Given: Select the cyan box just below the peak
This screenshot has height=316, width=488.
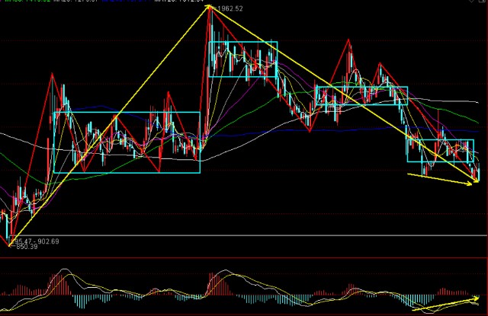Looking at the screenshot, I should (242, 59).
